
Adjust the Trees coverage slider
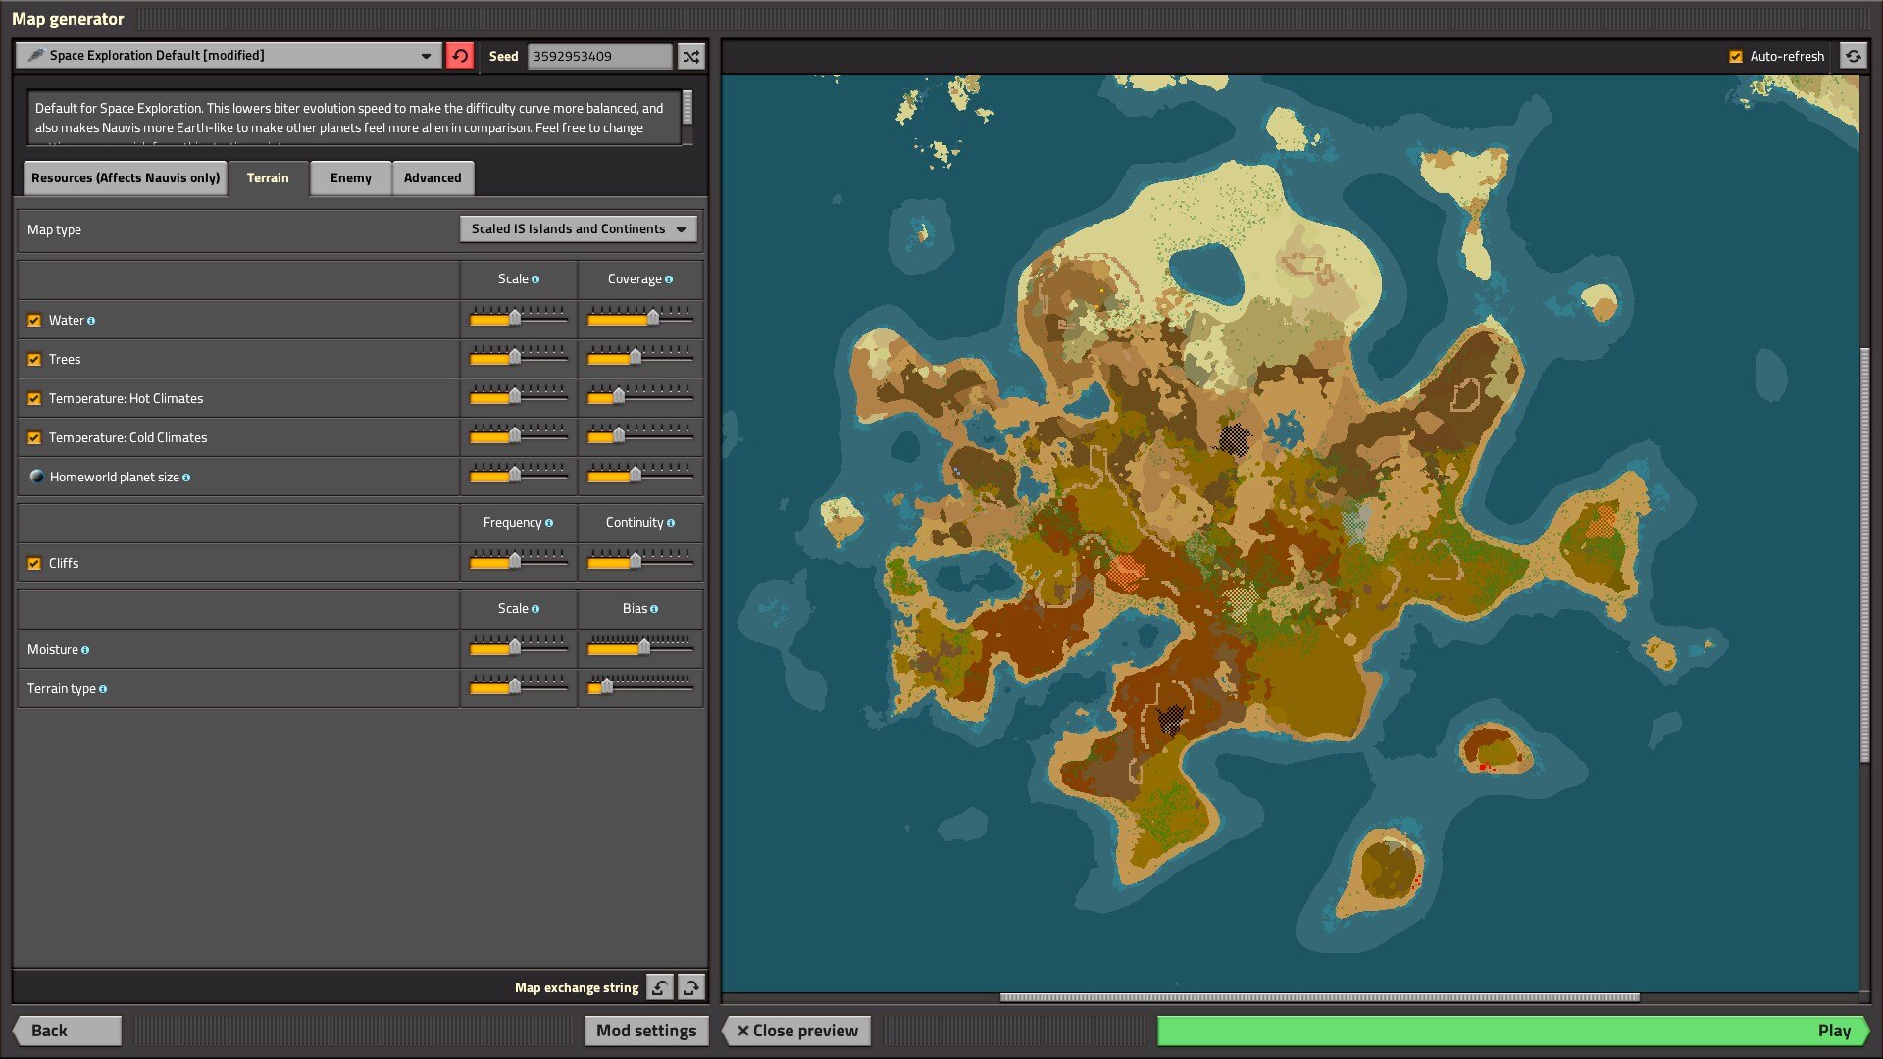tap(639, 357)
